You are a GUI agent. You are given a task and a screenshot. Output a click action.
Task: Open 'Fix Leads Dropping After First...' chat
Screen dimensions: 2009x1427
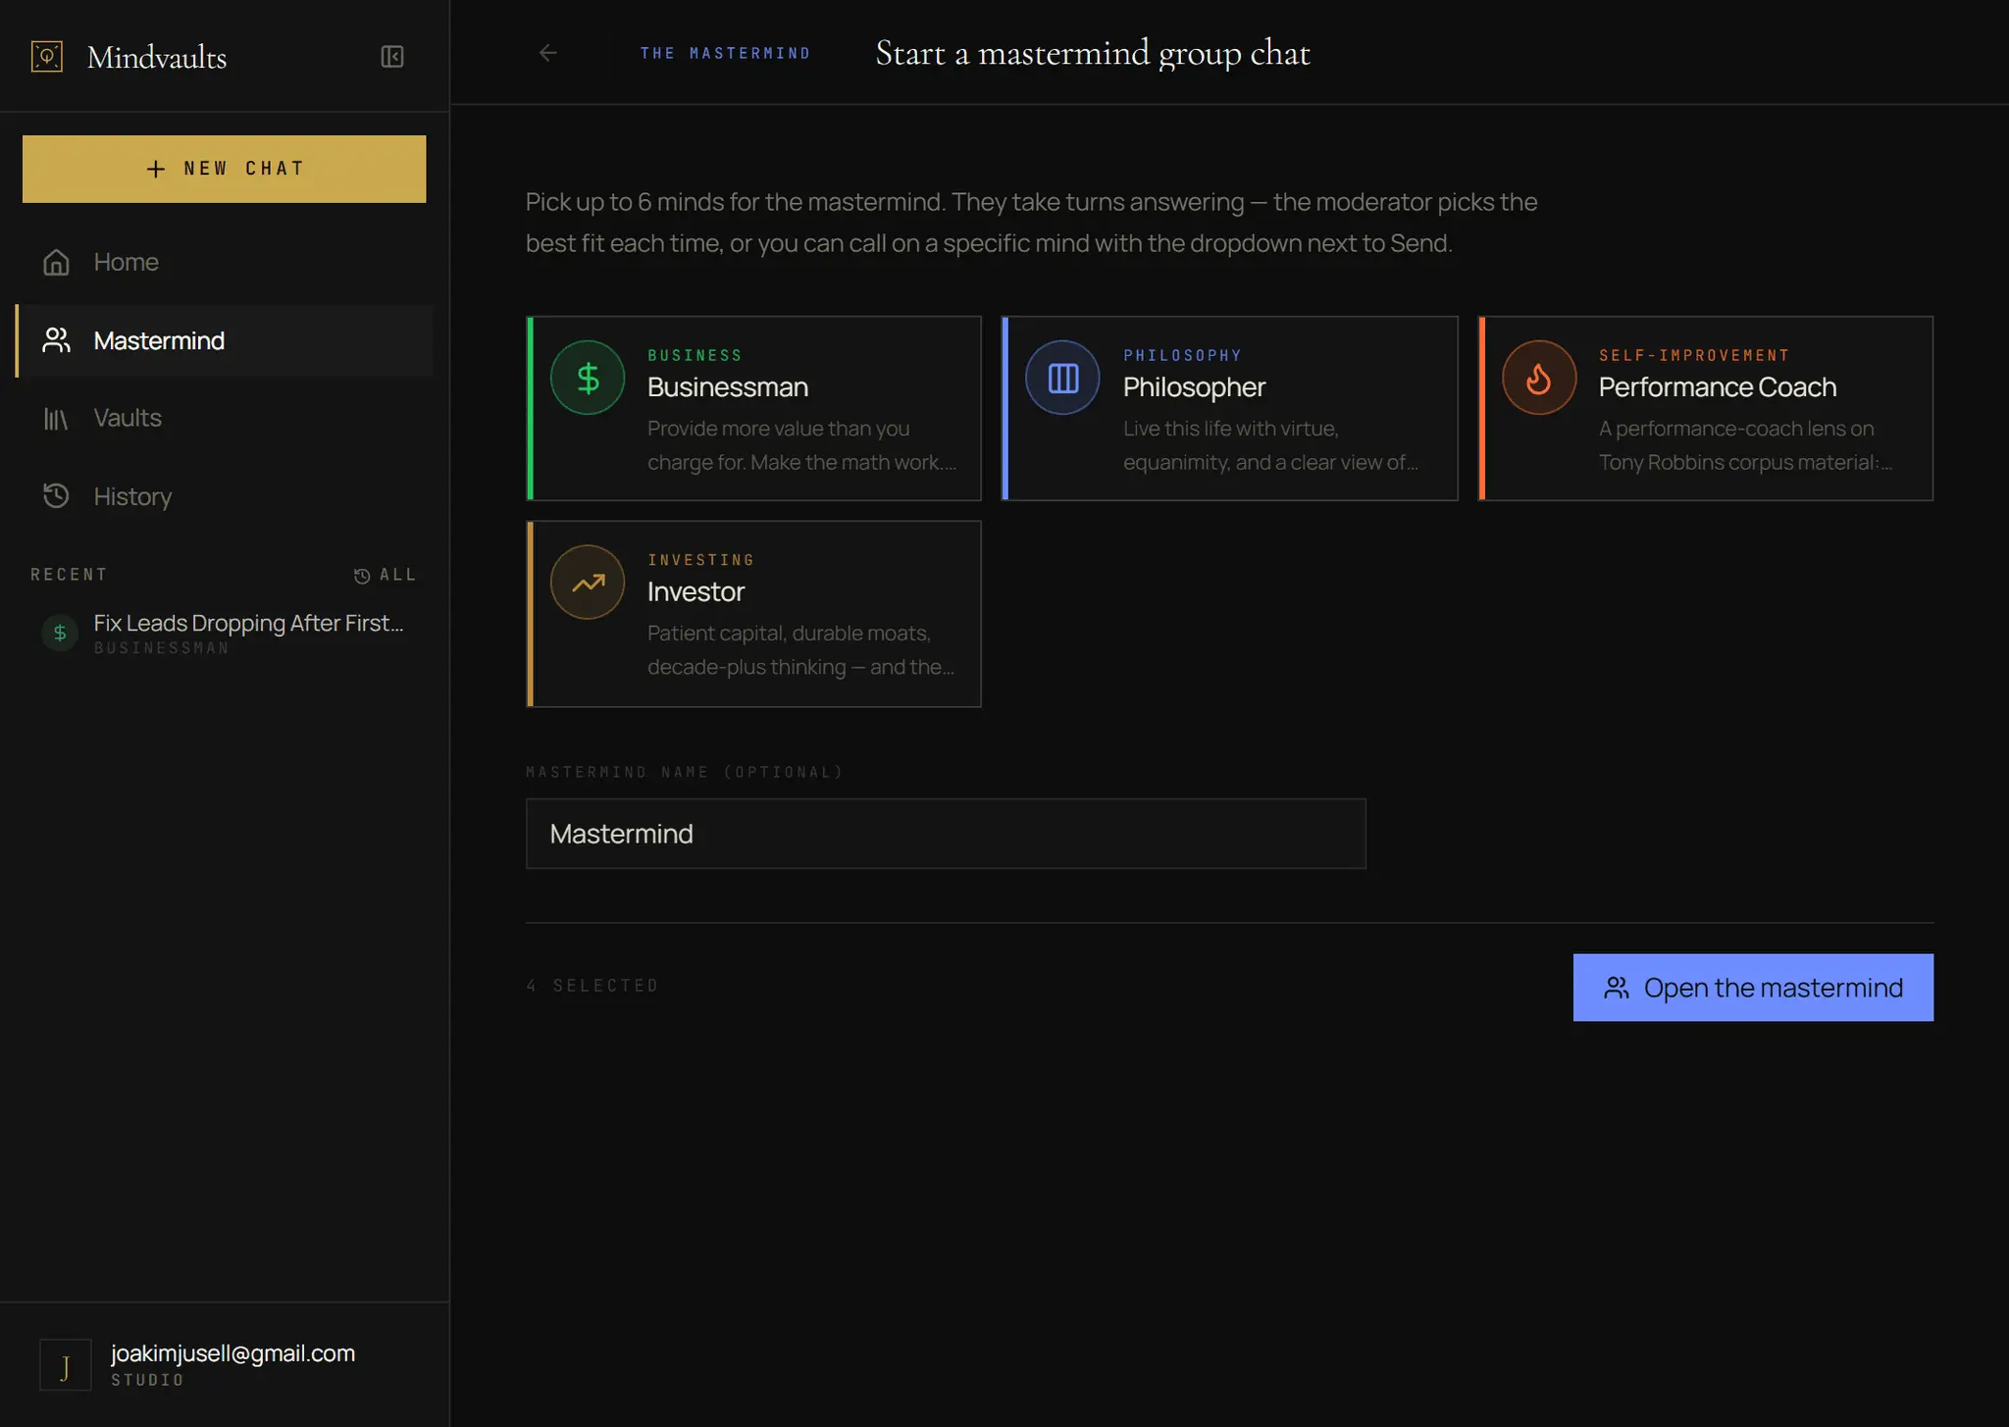(225, 633)
